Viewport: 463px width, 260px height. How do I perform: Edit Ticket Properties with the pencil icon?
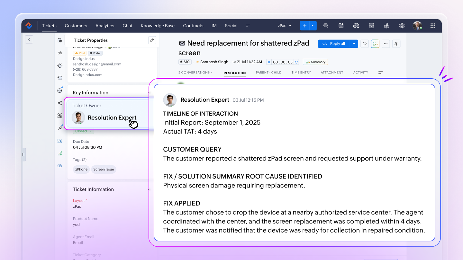[x=152, y=40]
